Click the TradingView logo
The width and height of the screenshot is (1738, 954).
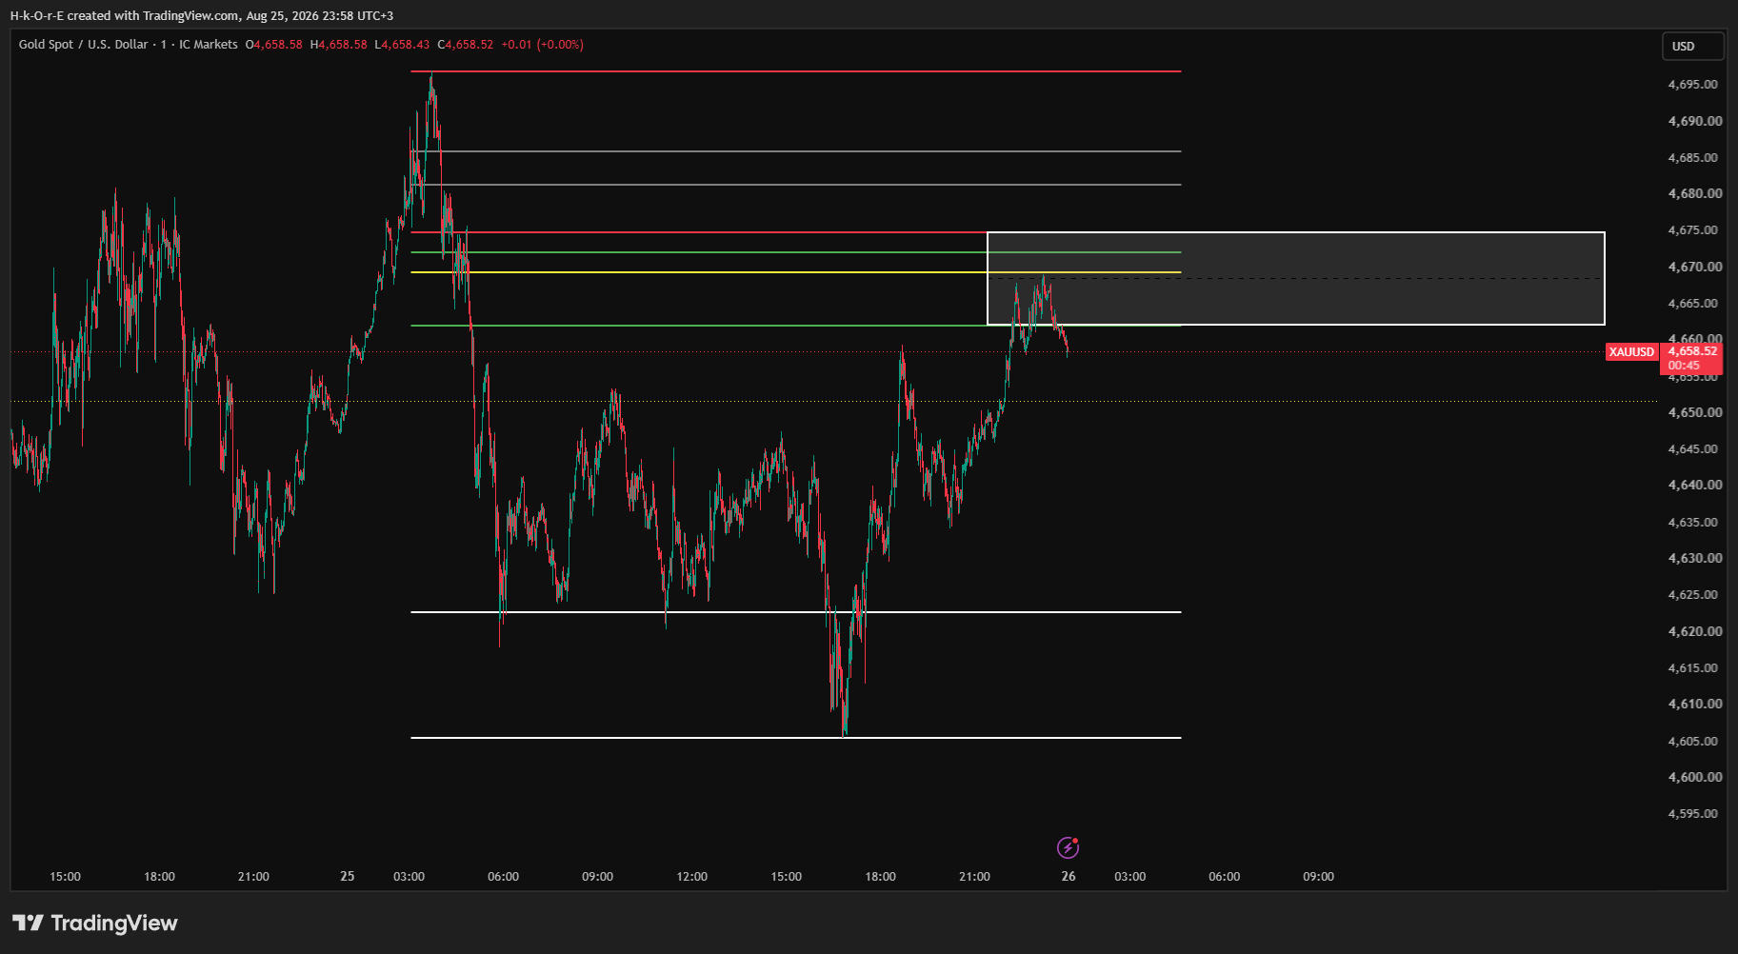[x=95, y=923]
